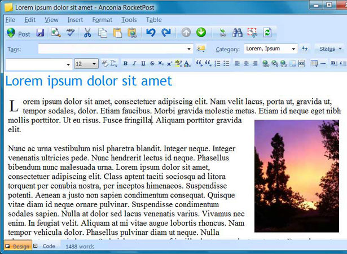Viewport: 347px width, 254px height.
Task: Click the green refresh icon
Action: [x=267, y=33]
